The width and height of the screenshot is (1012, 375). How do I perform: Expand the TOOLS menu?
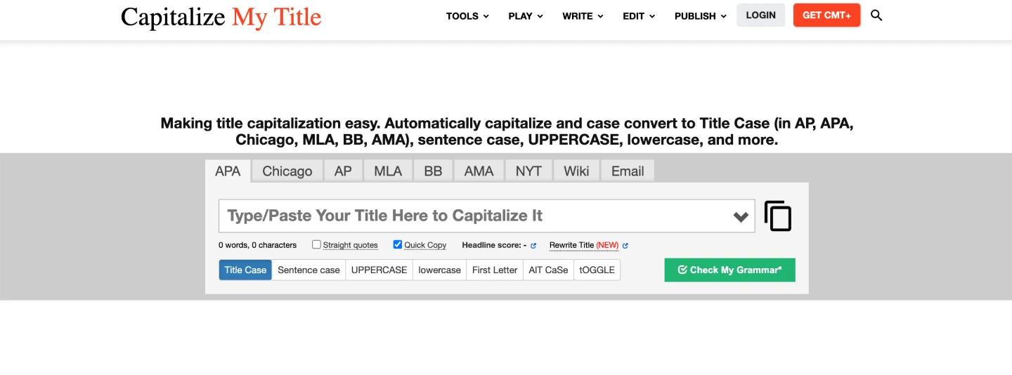click(x=467, y=15)
